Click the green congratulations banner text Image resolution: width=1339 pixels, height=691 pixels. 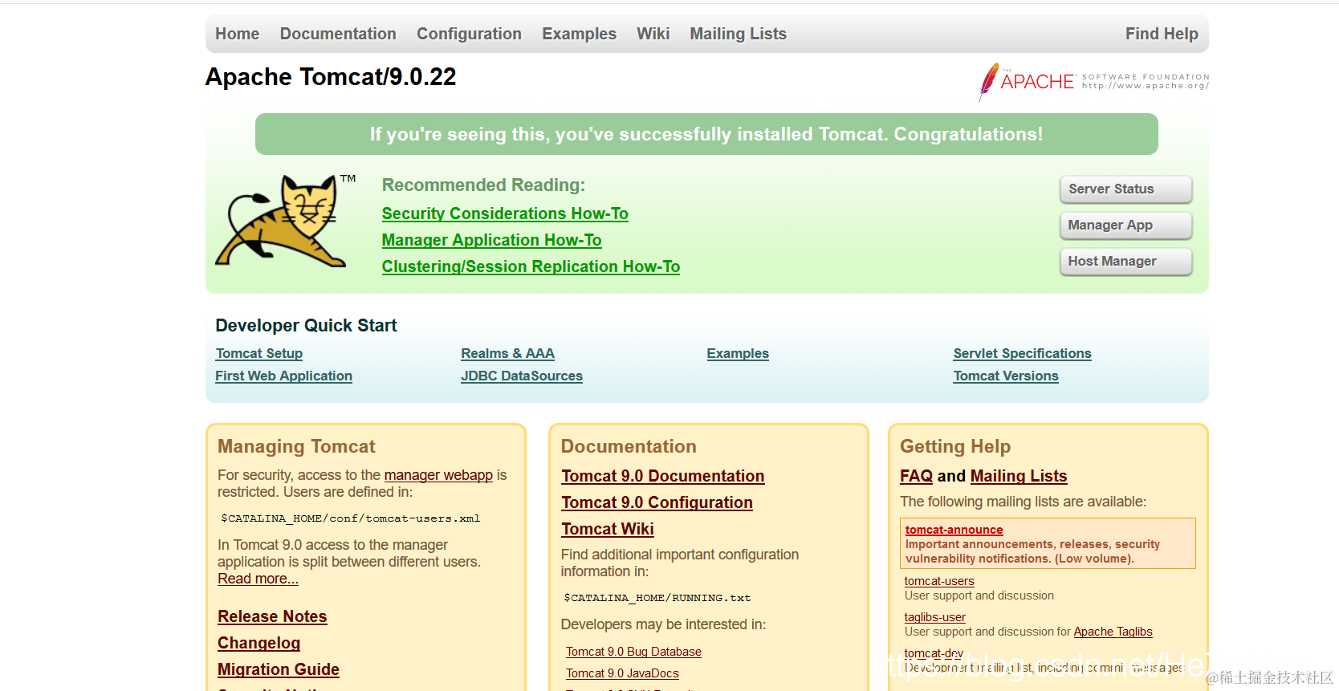706,134
